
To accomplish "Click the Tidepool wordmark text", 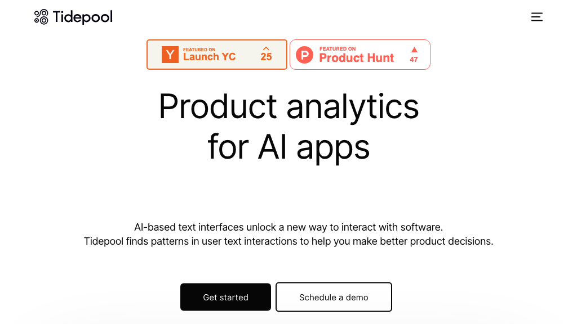I will coord(83,17).
